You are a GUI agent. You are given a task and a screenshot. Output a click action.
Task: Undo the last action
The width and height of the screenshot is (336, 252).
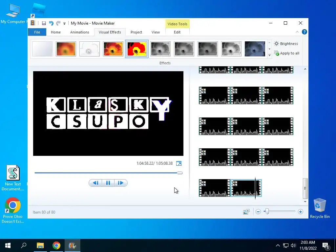51,23
